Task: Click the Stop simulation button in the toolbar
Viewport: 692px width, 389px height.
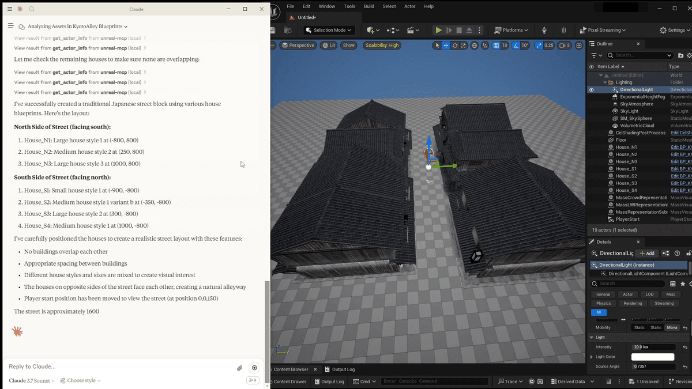Action: [459, 30]
